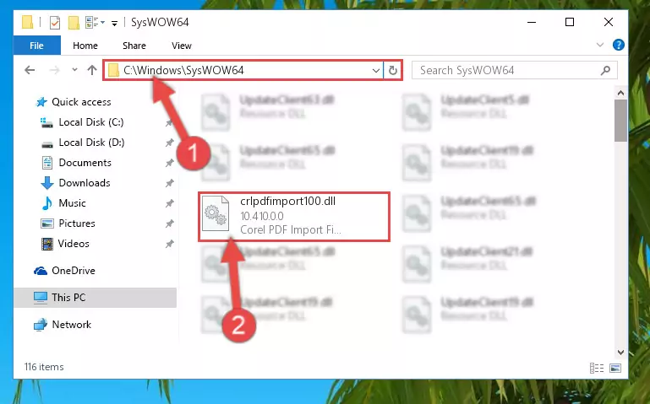Select the crlpdfimport100.dll file name
Viewport: 650px width, 404px height.
(287, 202)
